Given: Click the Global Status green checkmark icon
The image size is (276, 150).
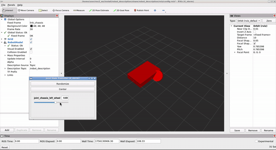Looking at the screenshot, I should [5, 32].
